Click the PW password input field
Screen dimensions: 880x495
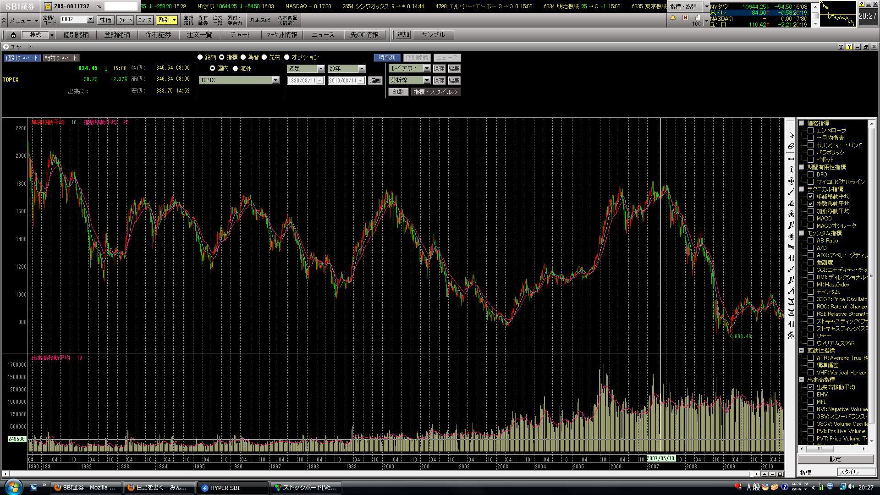121,6
